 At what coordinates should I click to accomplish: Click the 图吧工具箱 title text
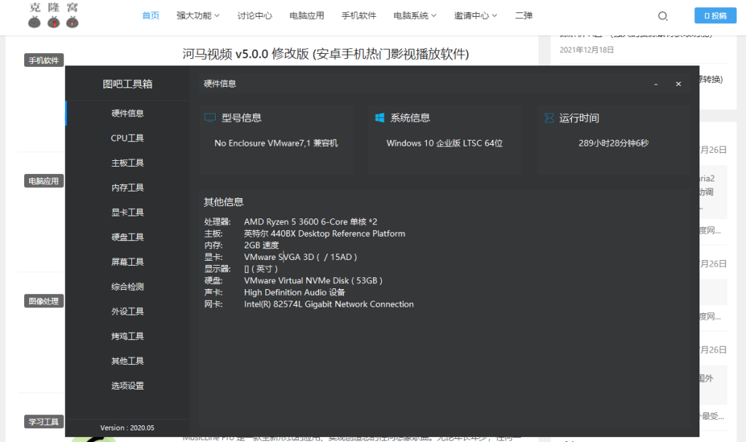tap(127, 84)
